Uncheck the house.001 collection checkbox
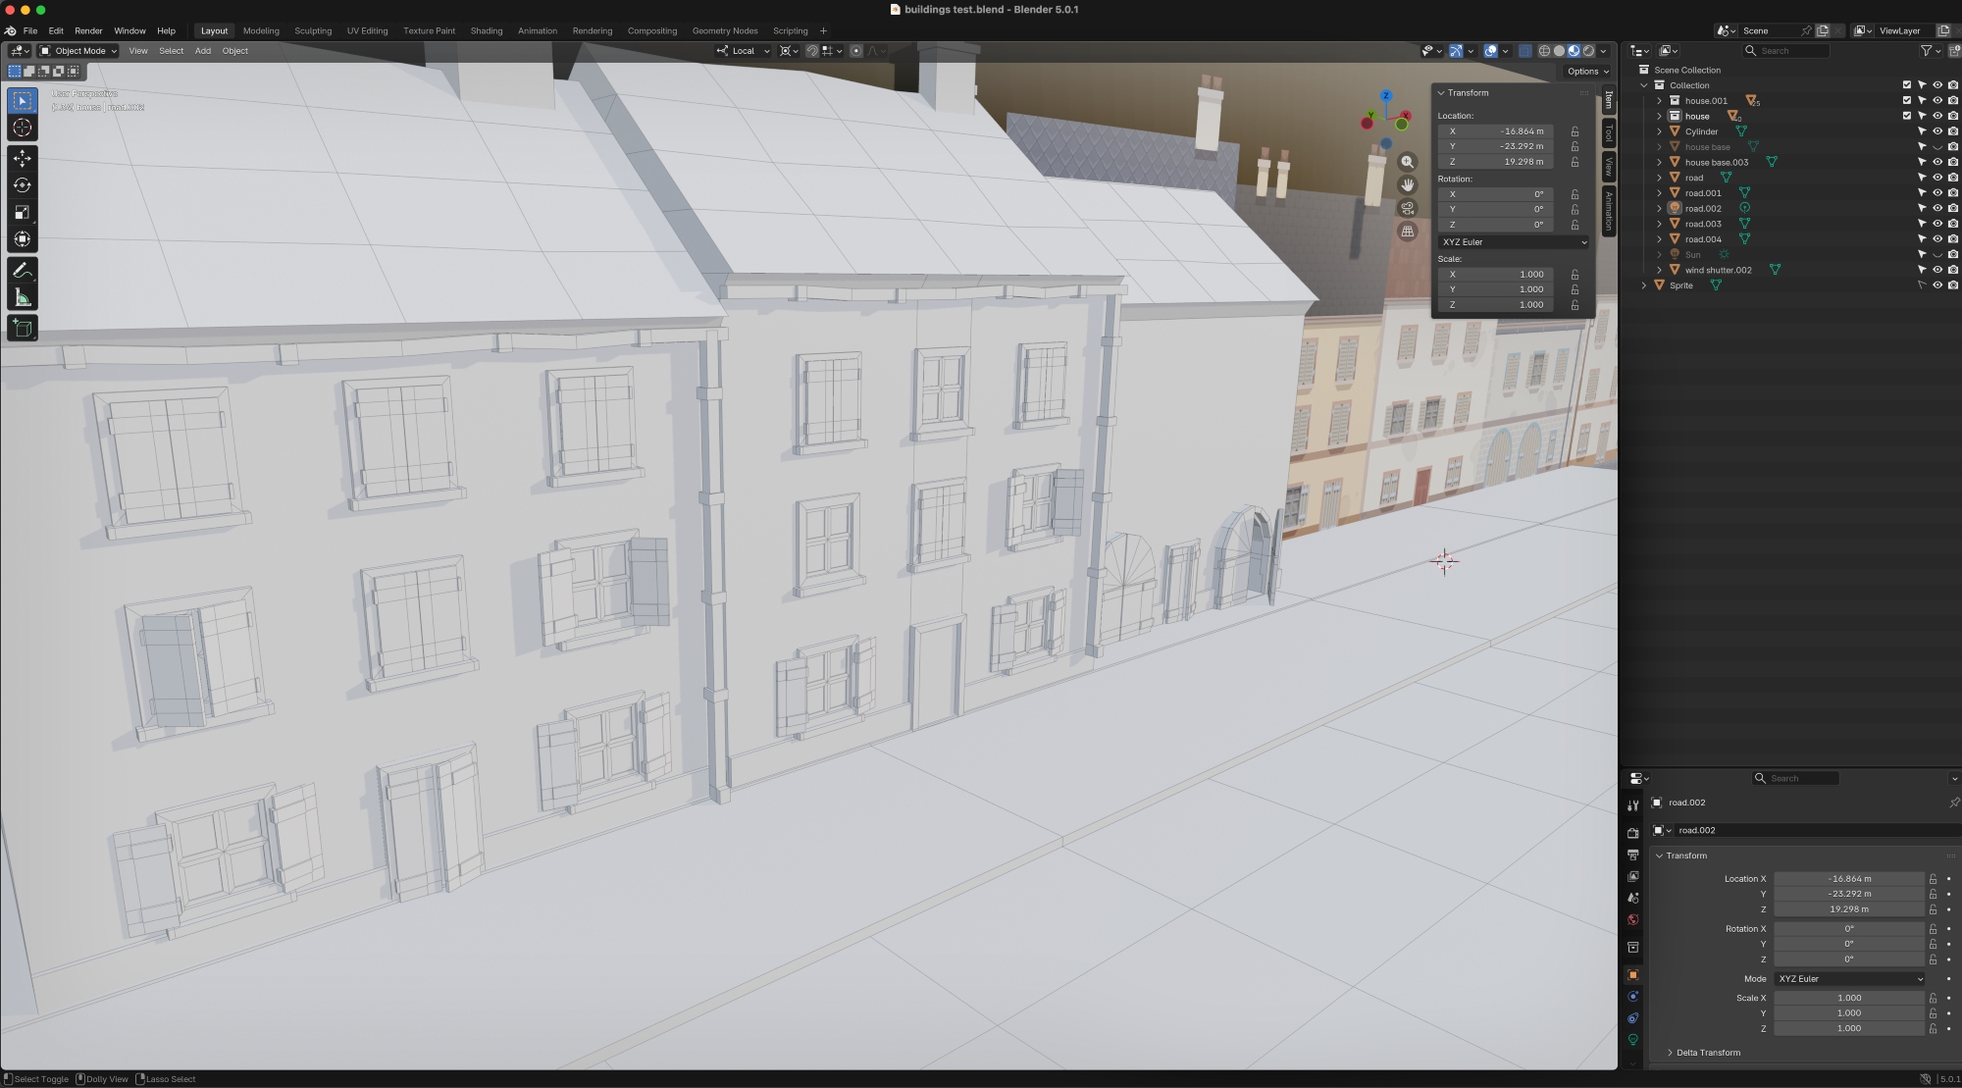Image resolution: width=1962 pixels, height=1088 pixels. 1907,100
